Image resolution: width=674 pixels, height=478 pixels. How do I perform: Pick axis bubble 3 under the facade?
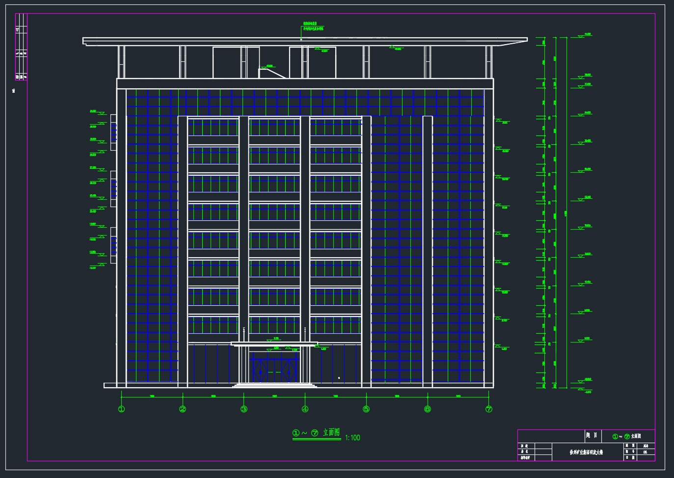coord(244,409)
